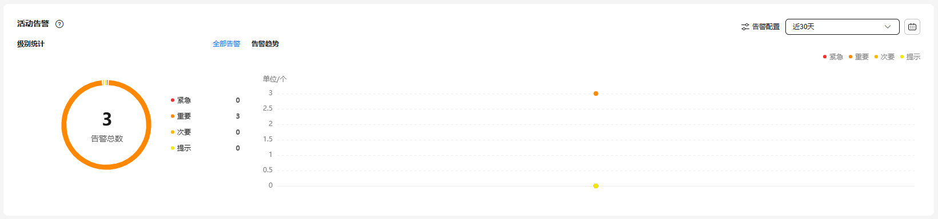
Task: Toggle the 次要 series in chart legend
Action: 884,56
